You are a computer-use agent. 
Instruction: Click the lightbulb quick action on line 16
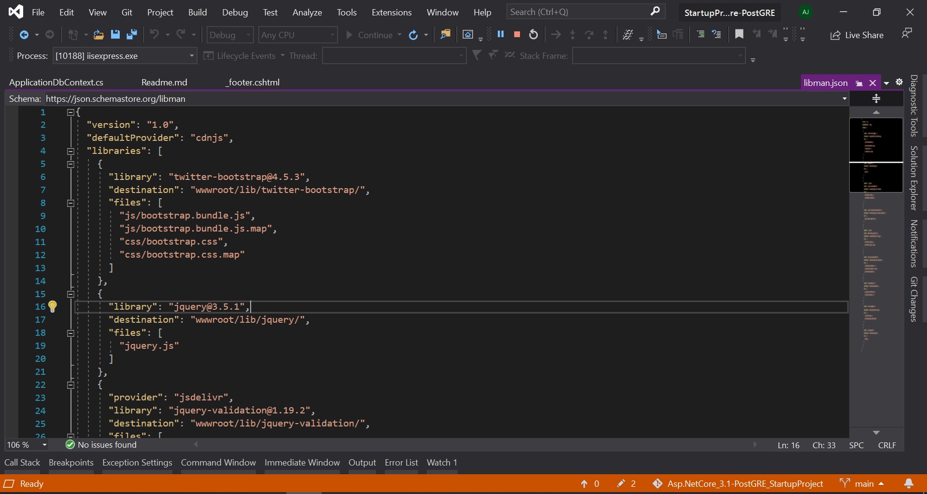coord(53,306)
